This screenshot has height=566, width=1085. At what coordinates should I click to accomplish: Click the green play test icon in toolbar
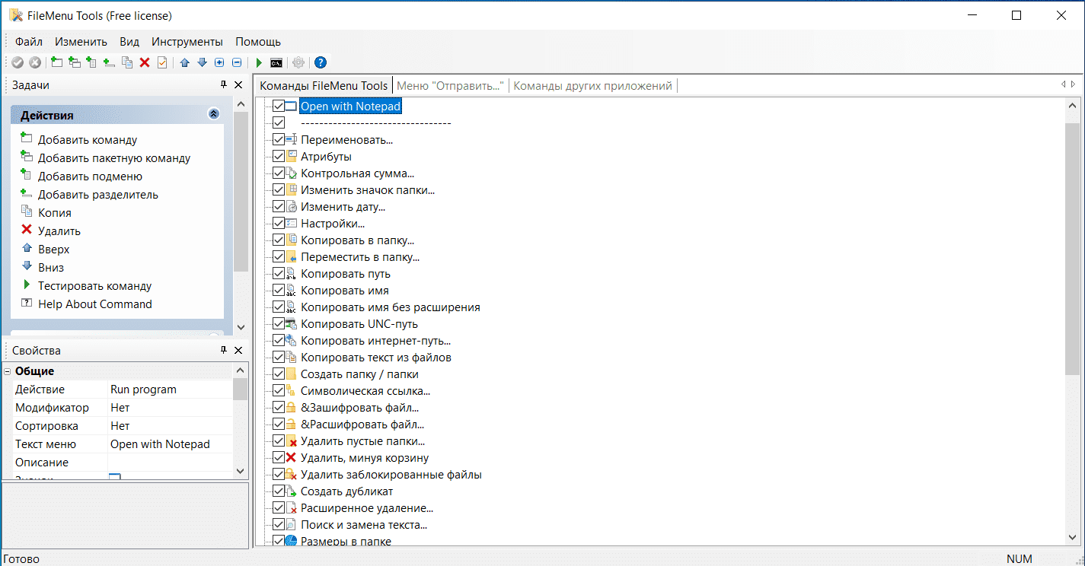coord(259,62)
